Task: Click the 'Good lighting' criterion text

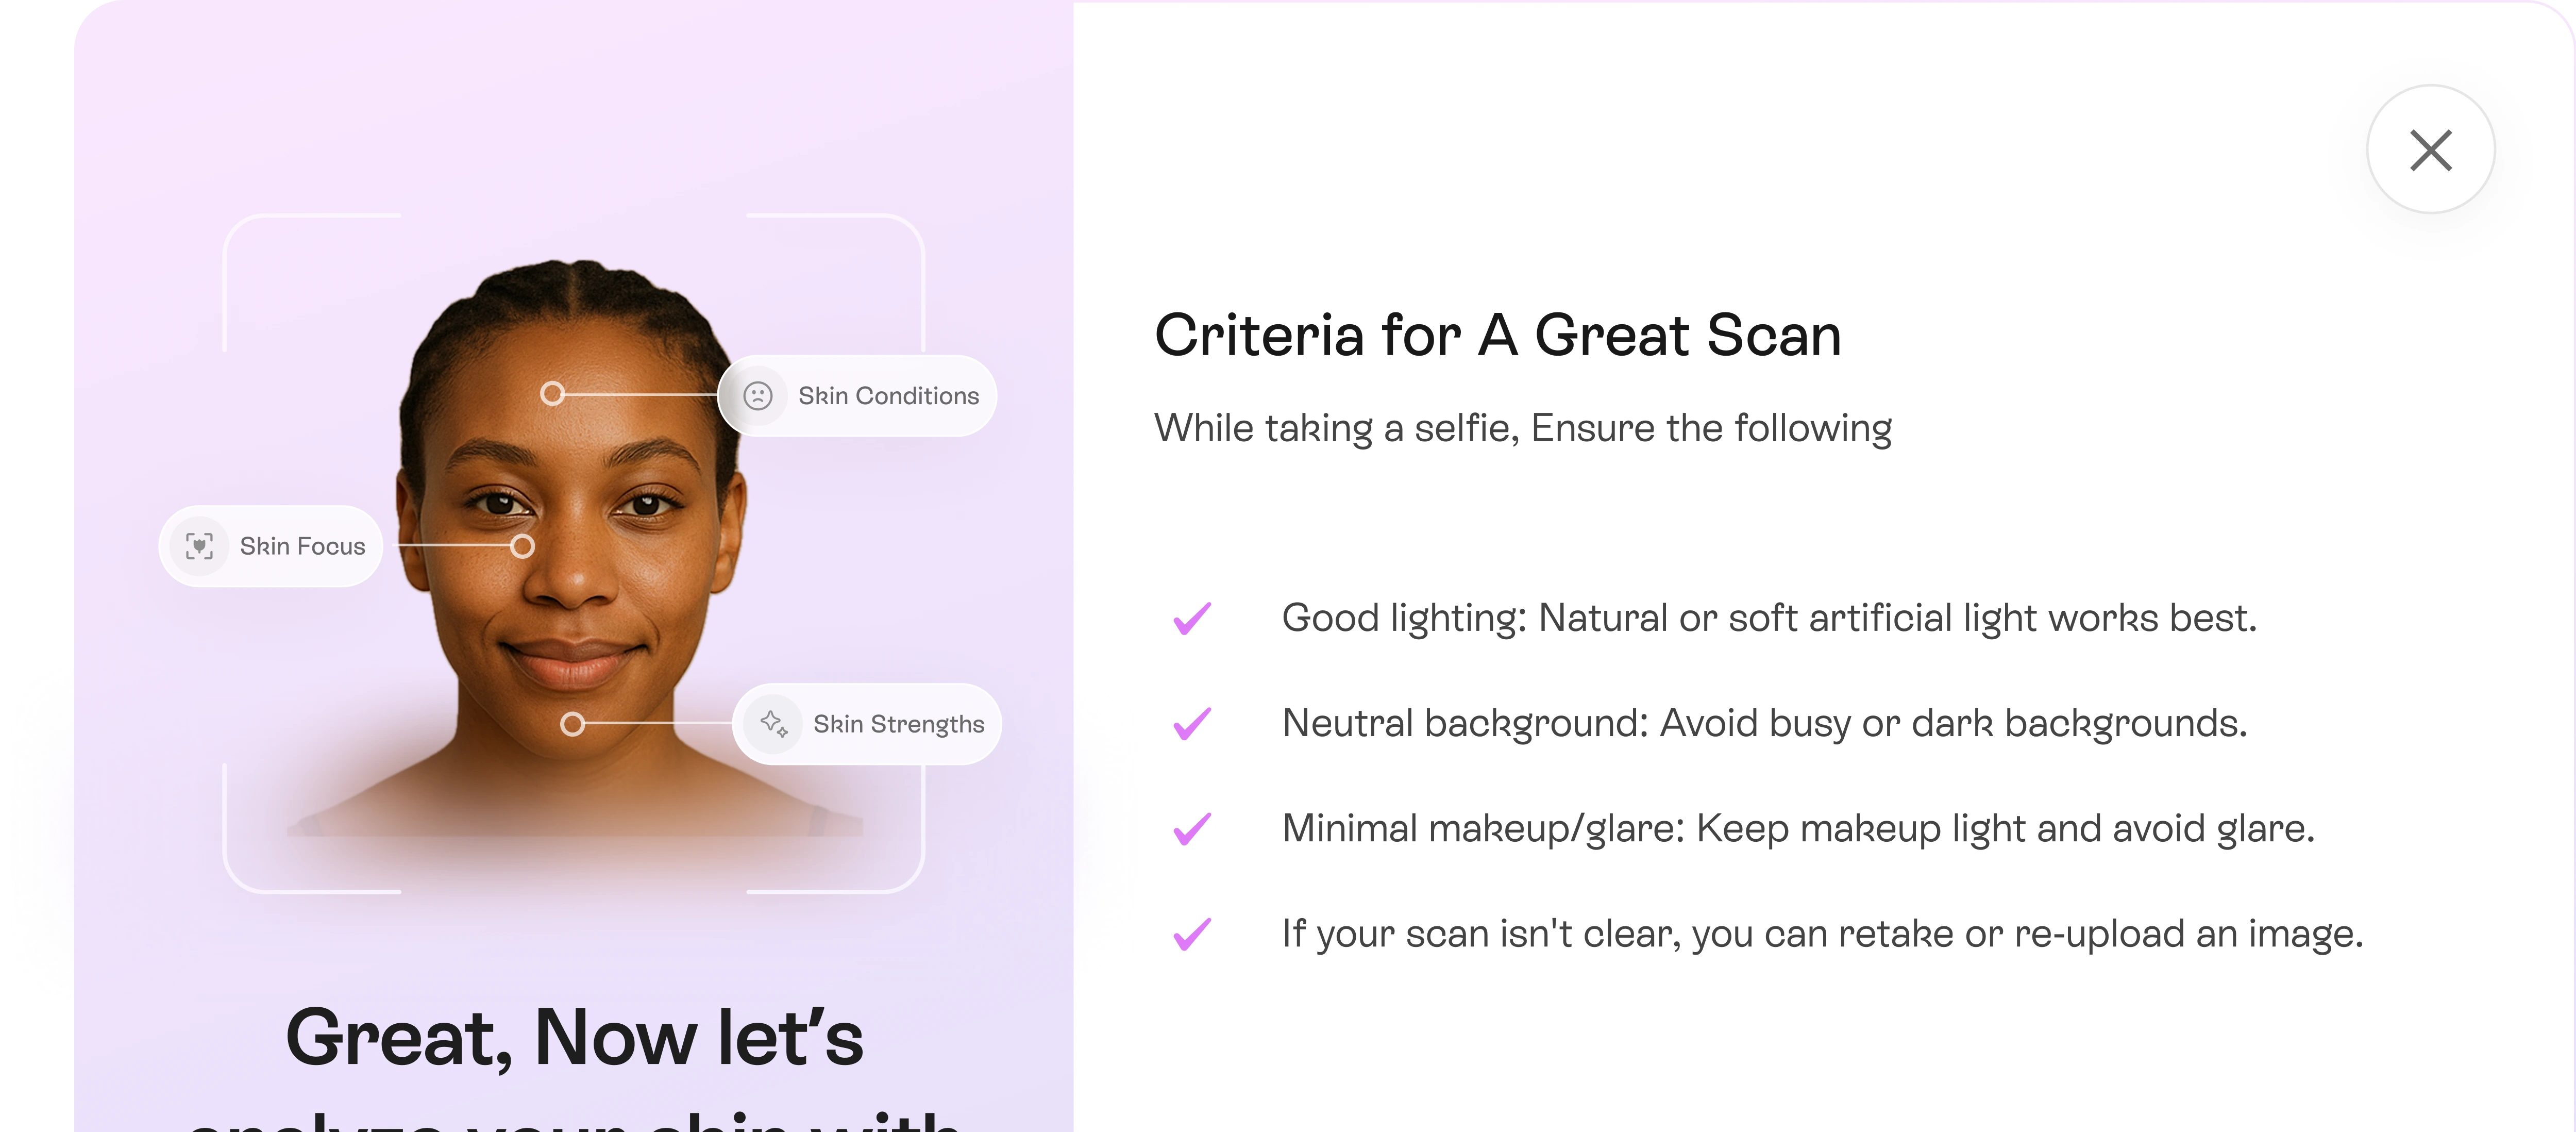Action: coord(1769,618)
